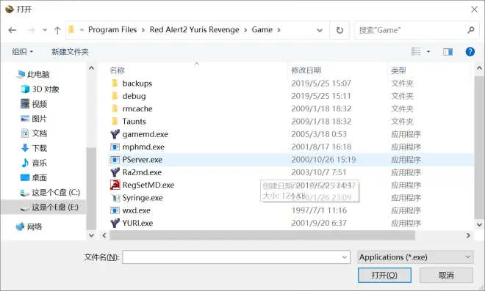This screenshot has height=291, width=485.
Task: Go up one folder level
Action: [57, 30]
